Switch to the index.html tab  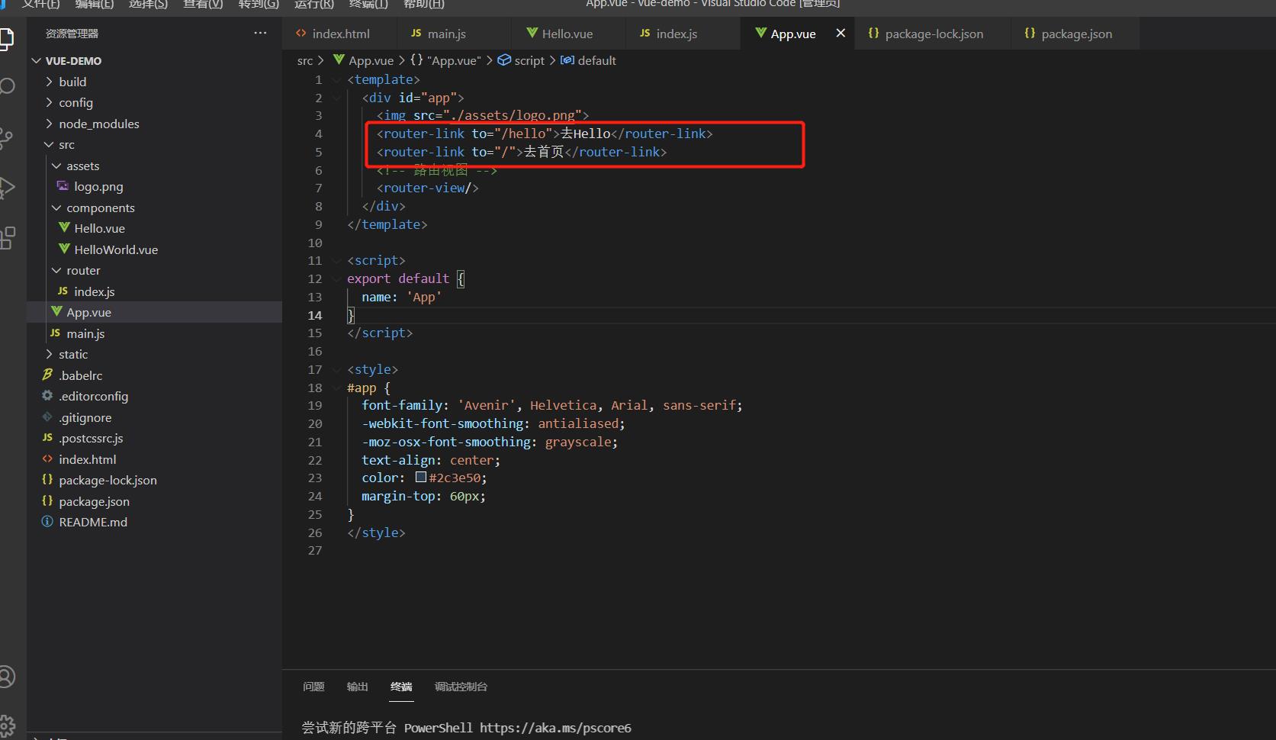339,34
